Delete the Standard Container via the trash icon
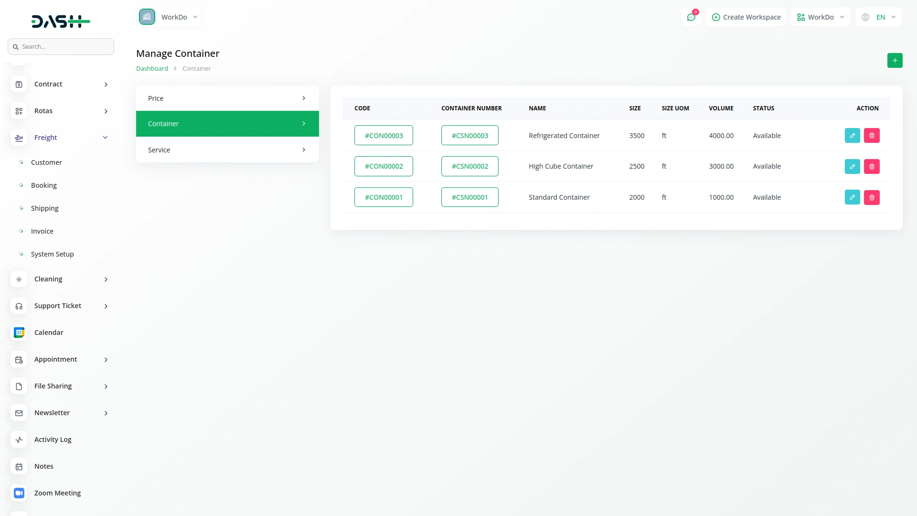This screenshot has width=917, height=516. [871, 197]
